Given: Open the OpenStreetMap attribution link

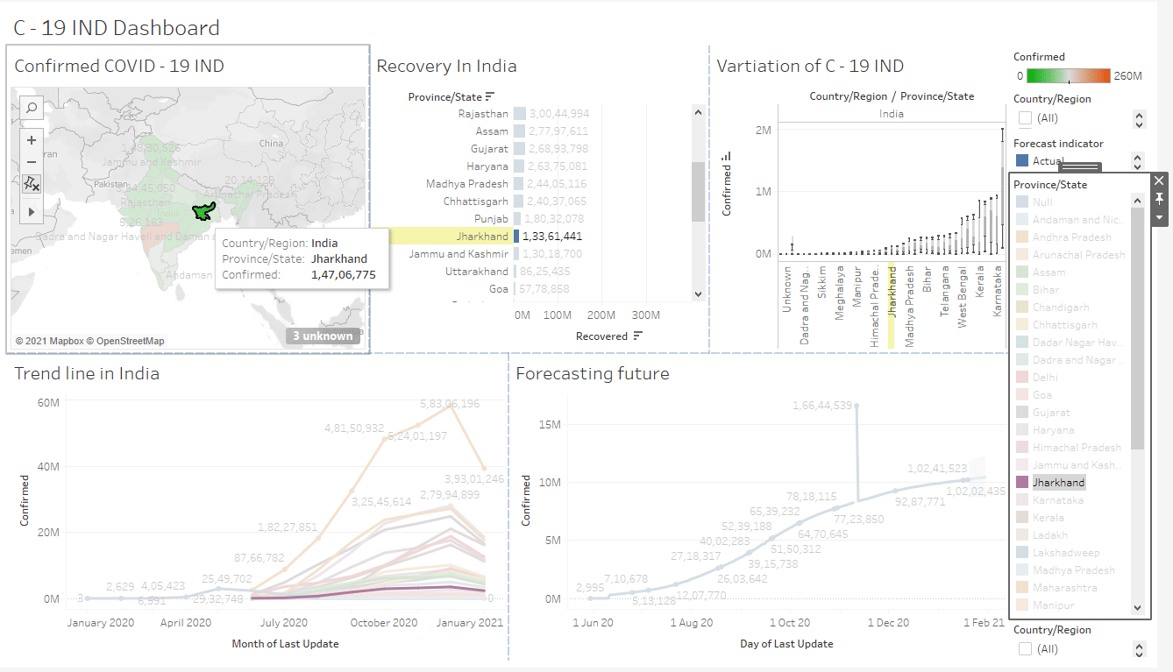Looking at the screenshot, I should coord(131,341).
